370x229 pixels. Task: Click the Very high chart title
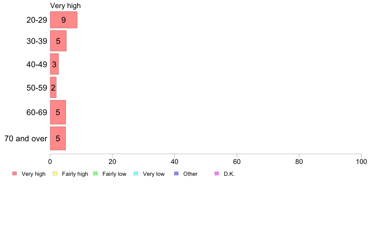65,6
